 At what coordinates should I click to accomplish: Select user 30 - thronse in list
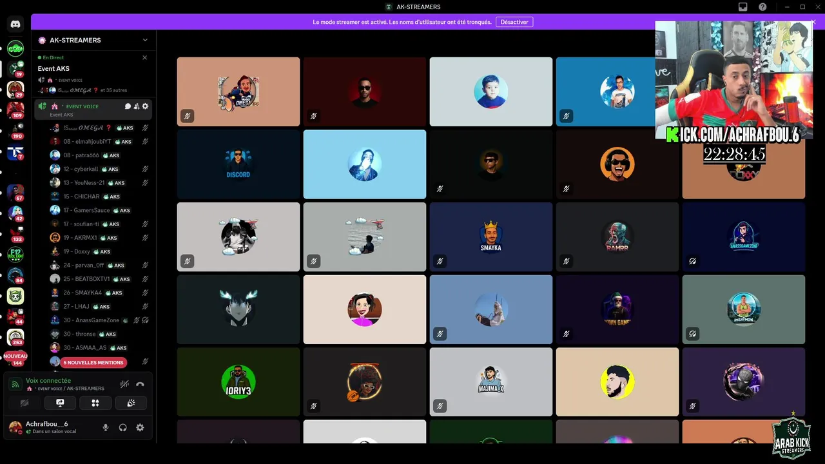pyautogui.click(x=99, y=334)
